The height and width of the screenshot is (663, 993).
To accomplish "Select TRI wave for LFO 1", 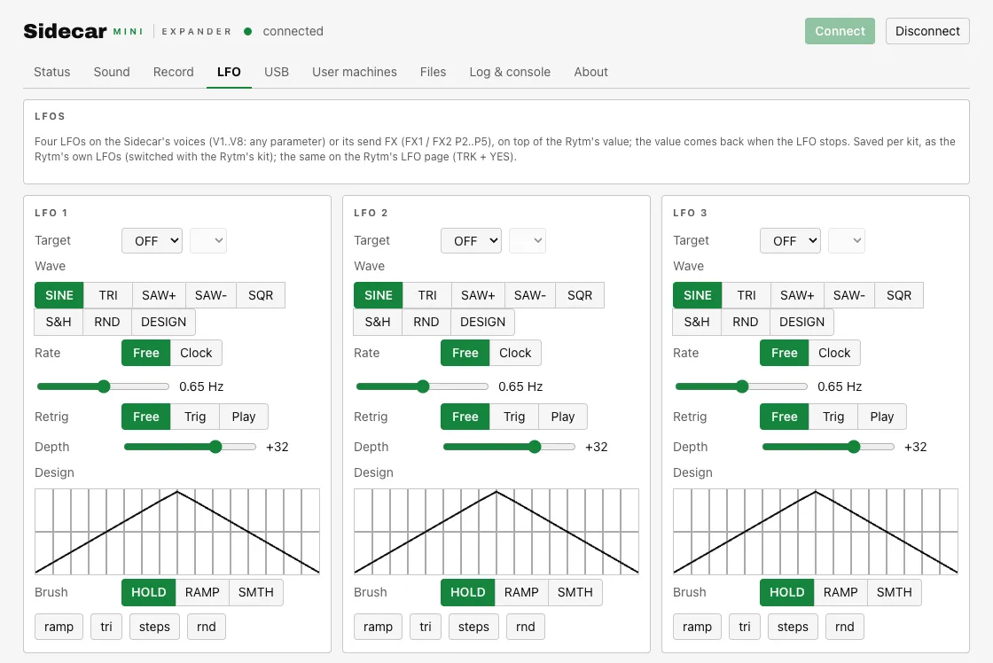I will click(108, 295).
